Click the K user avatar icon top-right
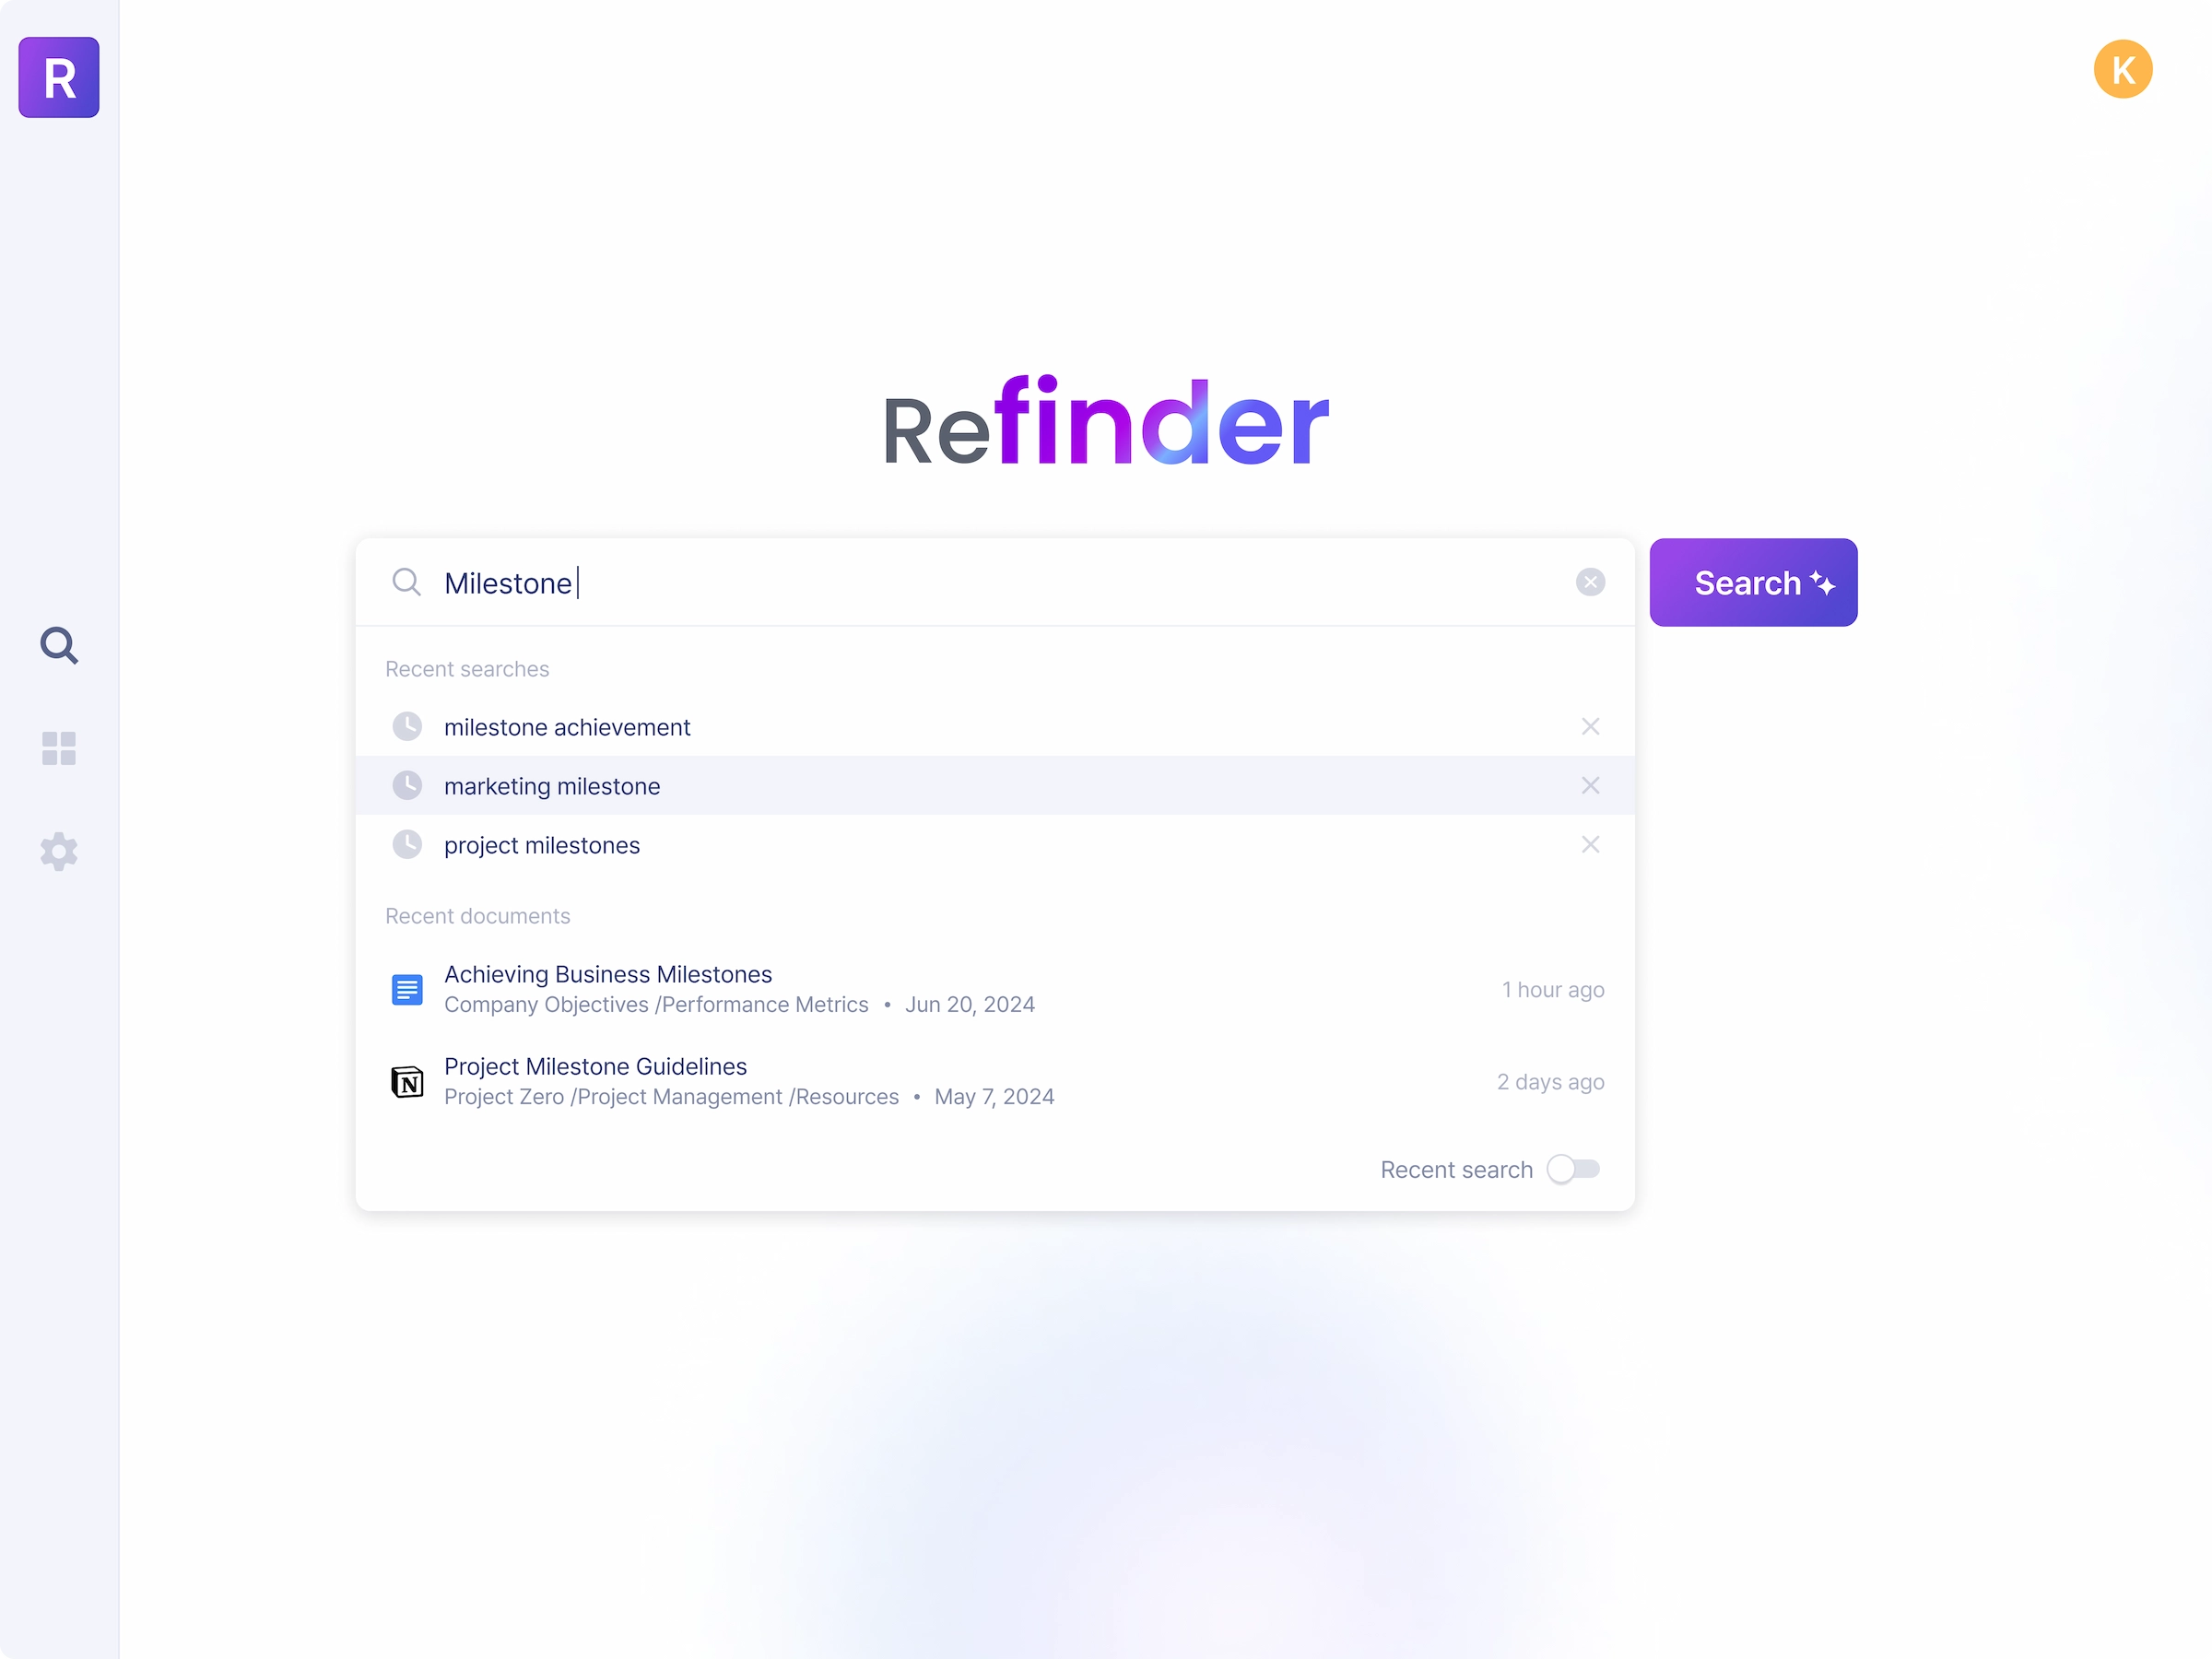The width and height of the screenshot is (2212, 1659). pos(2122,70)
